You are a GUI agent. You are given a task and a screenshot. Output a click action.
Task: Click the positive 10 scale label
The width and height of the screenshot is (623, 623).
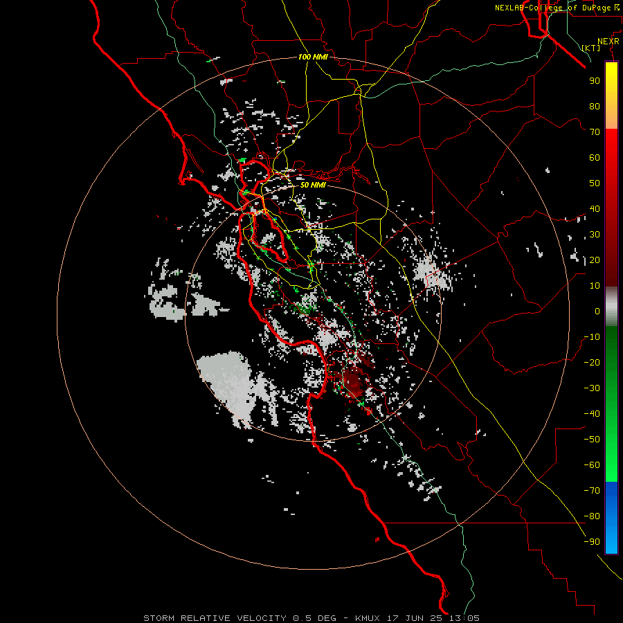coord(595,286)
